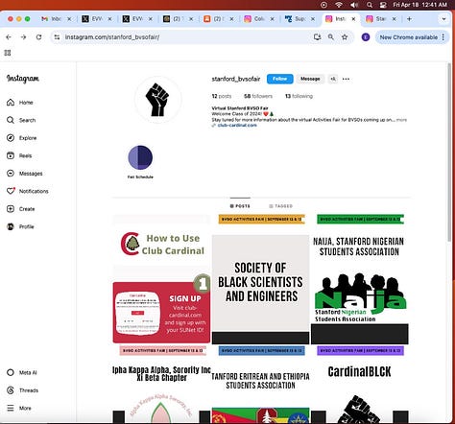The image size is (455, 424).
Task: Open Spotlight search in menu bar
Action: (x=370, y=5)
